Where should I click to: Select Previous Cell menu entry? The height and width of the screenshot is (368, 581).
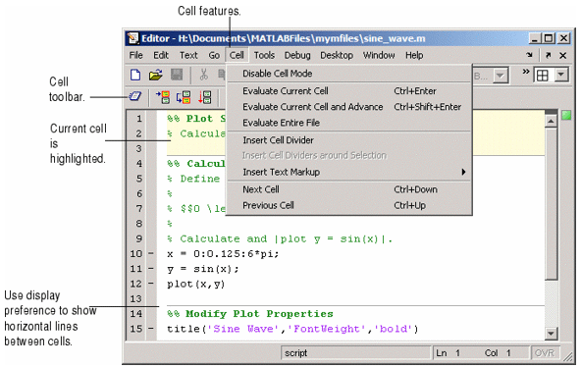349,205
